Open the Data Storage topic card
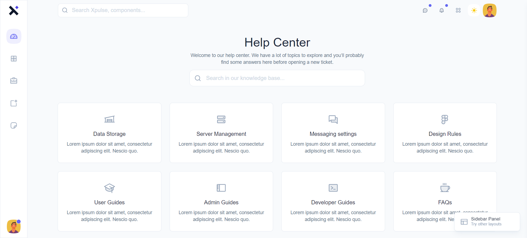527x238 pixels. pyautogui.click(x=110, y=133)
